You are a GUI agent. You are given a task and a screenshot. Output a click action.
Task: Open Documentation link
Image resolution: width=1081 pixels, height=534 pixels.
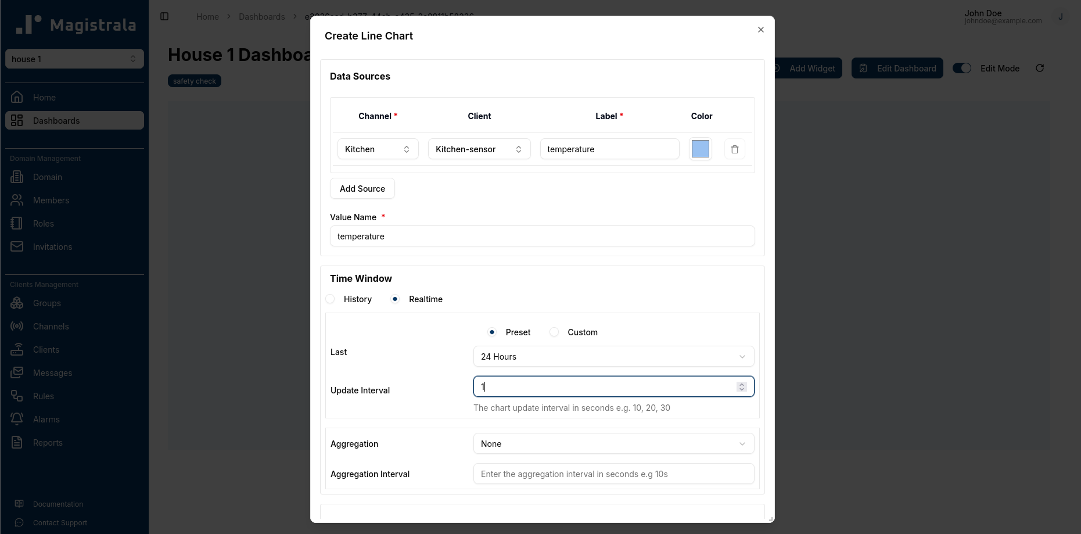[56, 504]
